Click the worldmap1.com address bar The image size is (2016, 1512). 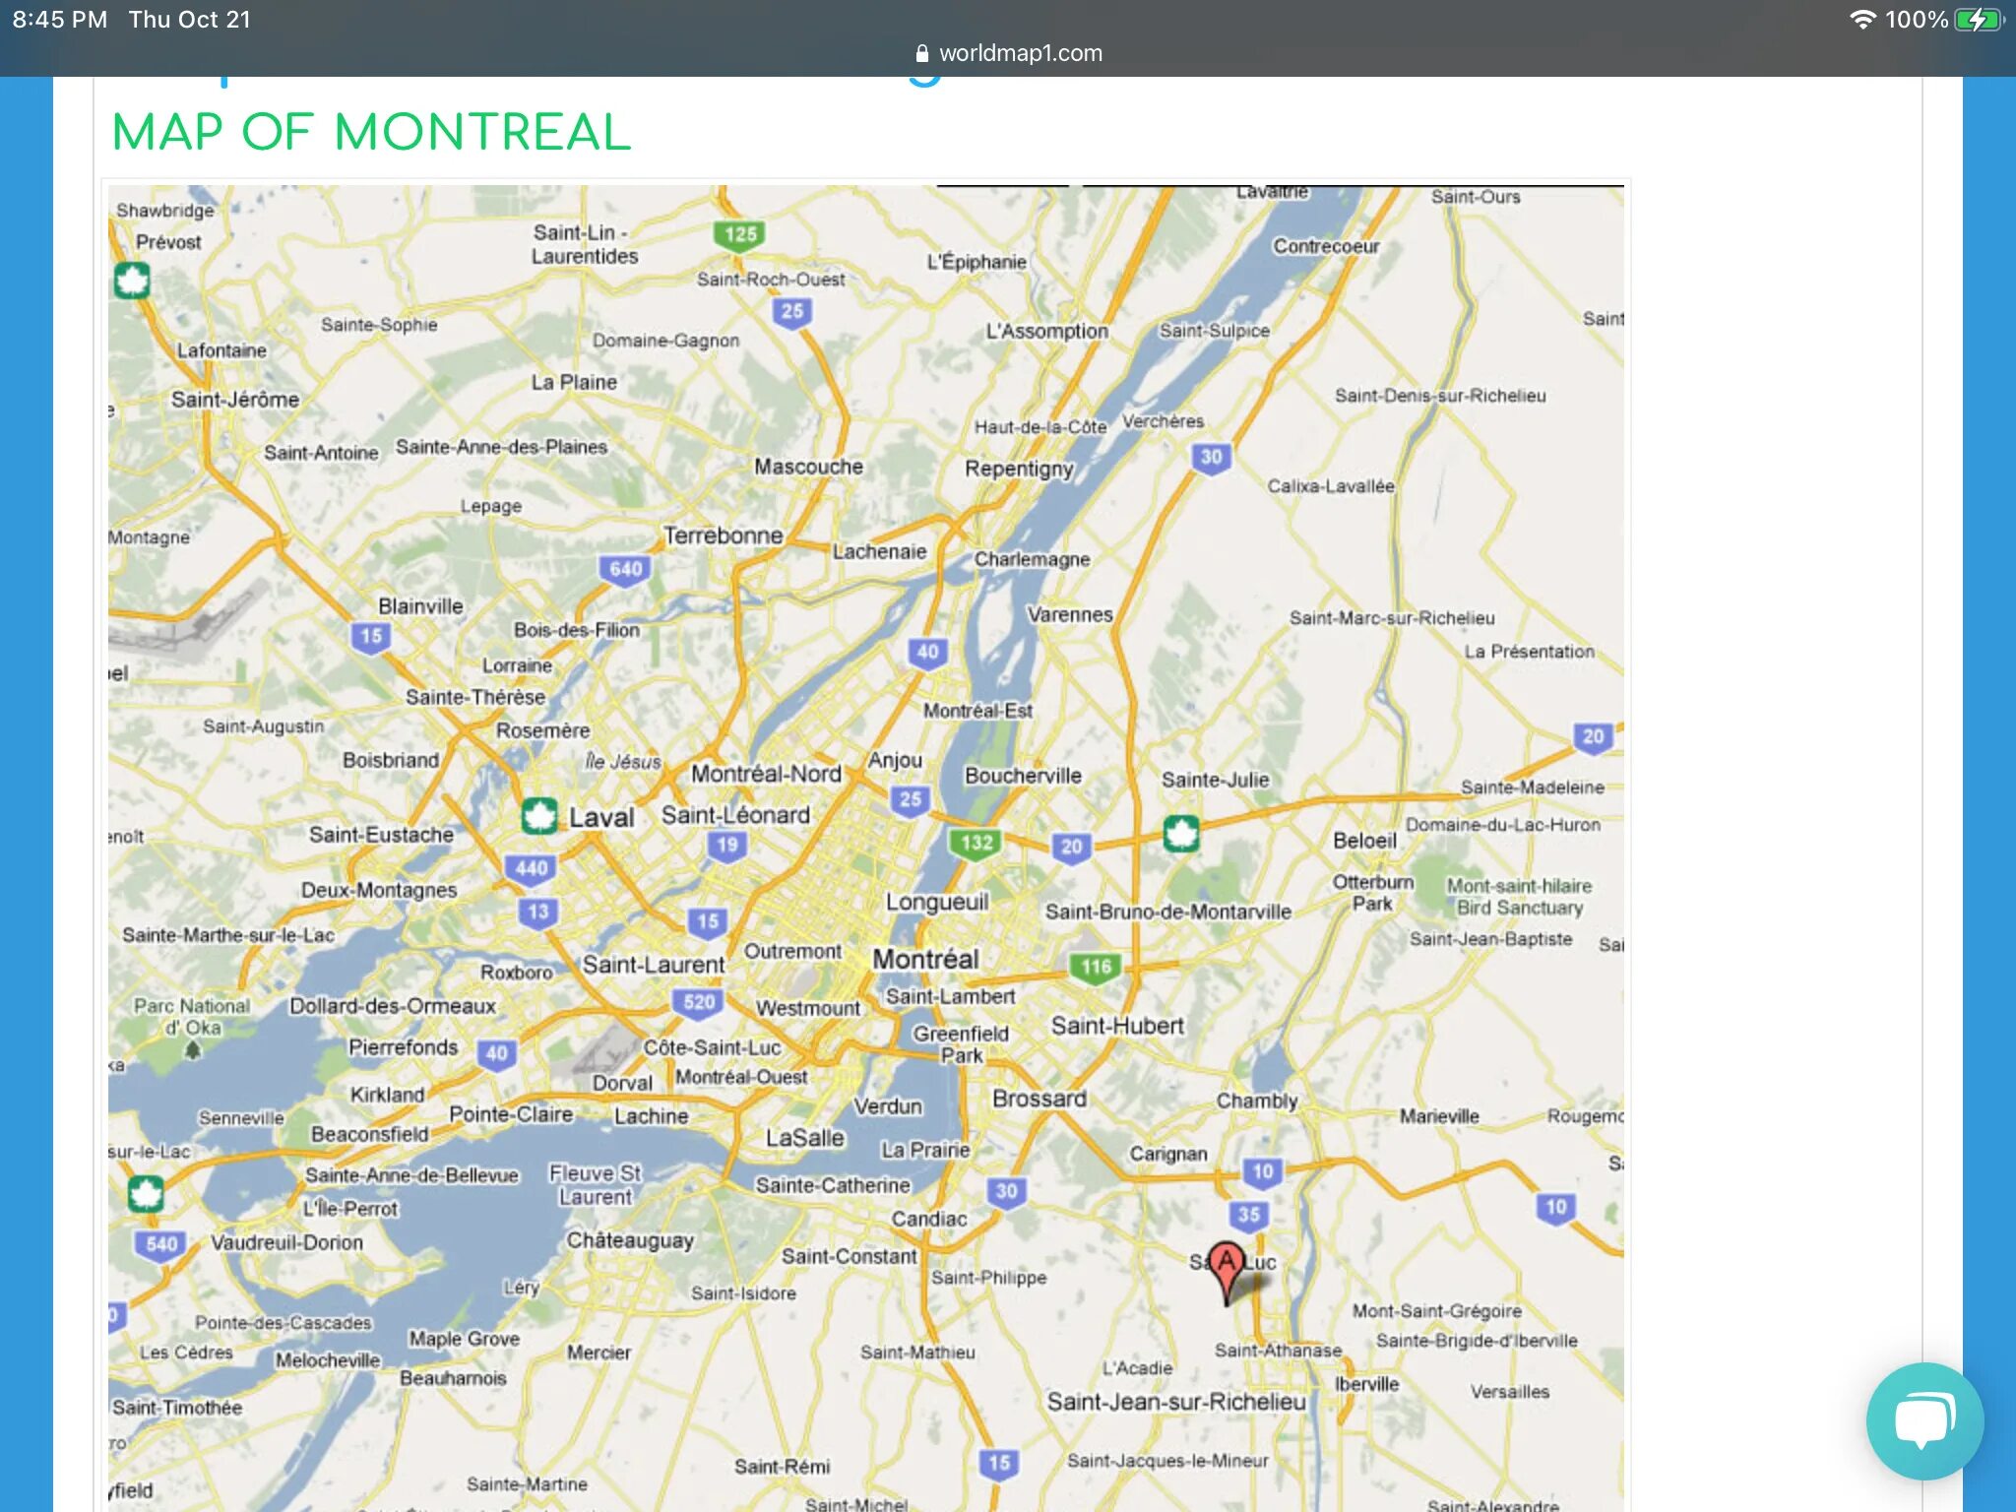1020,53
